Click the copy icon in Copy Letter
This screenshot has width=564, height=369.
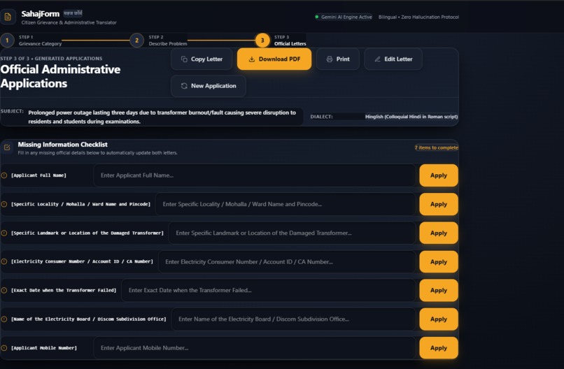click(x=184, y=59)
